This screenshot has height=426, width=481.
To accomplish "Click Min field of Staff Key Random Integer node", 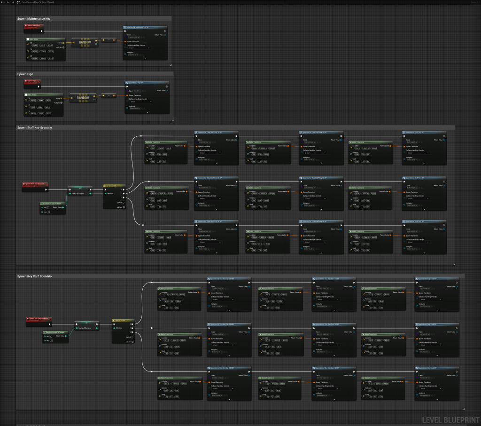I will click(48, 207).
